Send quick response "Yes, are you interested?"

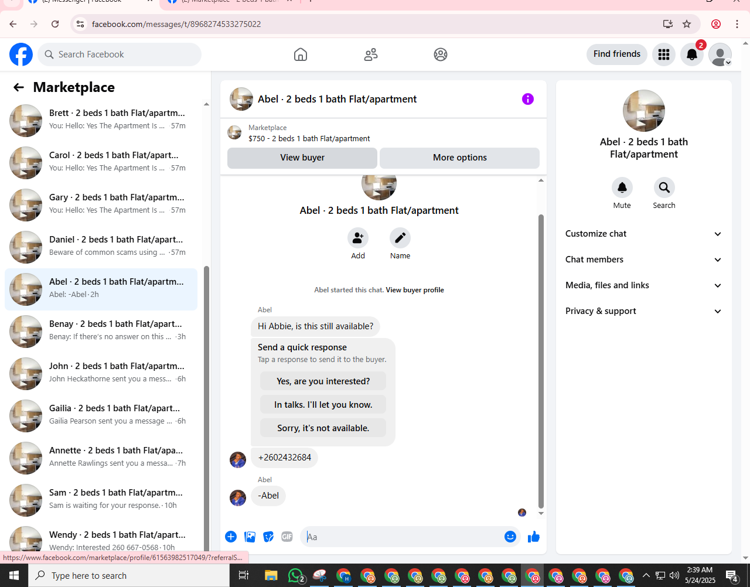(x=323, y=381)
